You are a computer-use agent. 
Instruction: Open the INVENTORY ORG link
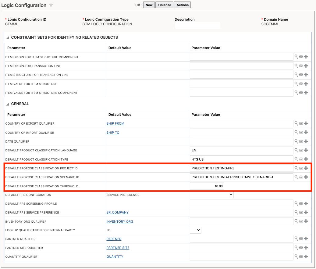(120, 222)
